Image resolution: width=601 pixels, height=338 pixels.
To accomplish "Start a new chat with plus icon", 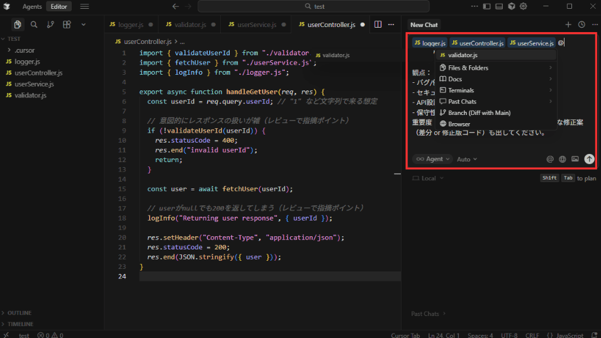I will (x=568, y=25).
